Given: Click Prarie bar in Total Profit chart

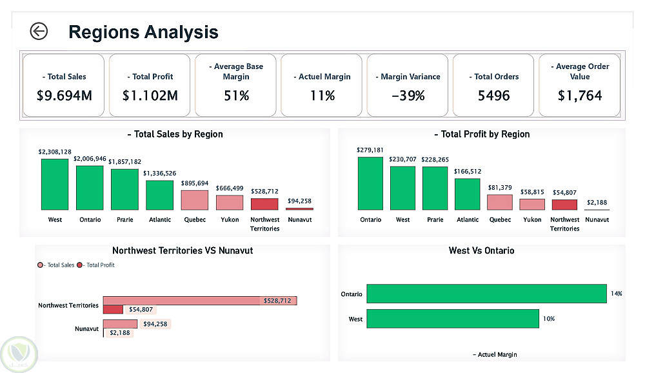Looking at the screenshot, I should pyautogui.click(x=435, y=188).
